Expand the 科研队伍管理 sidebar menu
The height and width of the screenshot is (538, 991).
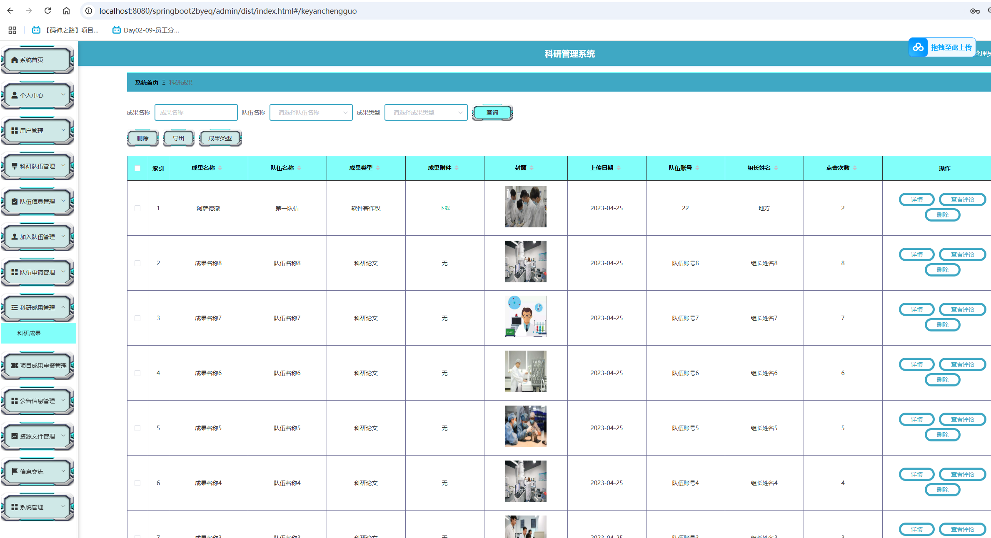(37, 166)
